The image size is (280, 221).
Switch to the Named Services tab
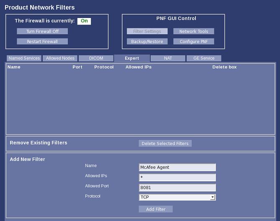(x=24, y=58)
